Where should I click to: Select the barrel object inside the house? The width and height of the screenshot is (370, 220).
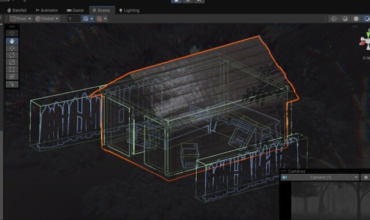coord(190,155)
